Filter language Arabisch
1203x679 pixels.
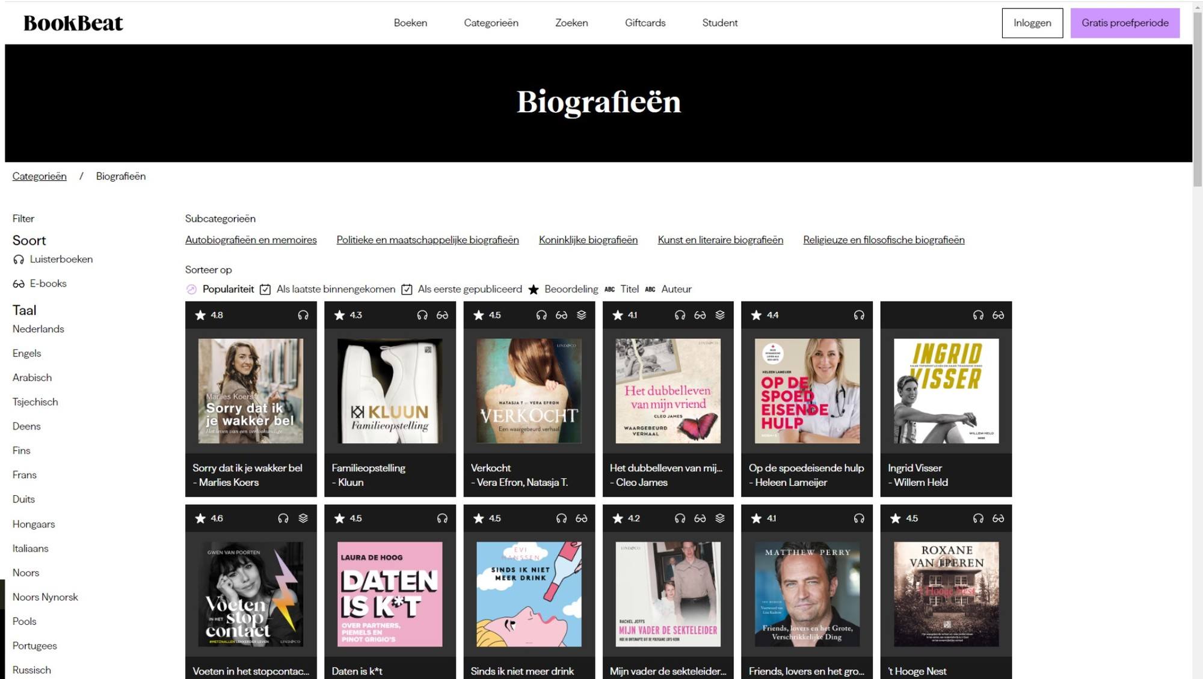point(32,378)
